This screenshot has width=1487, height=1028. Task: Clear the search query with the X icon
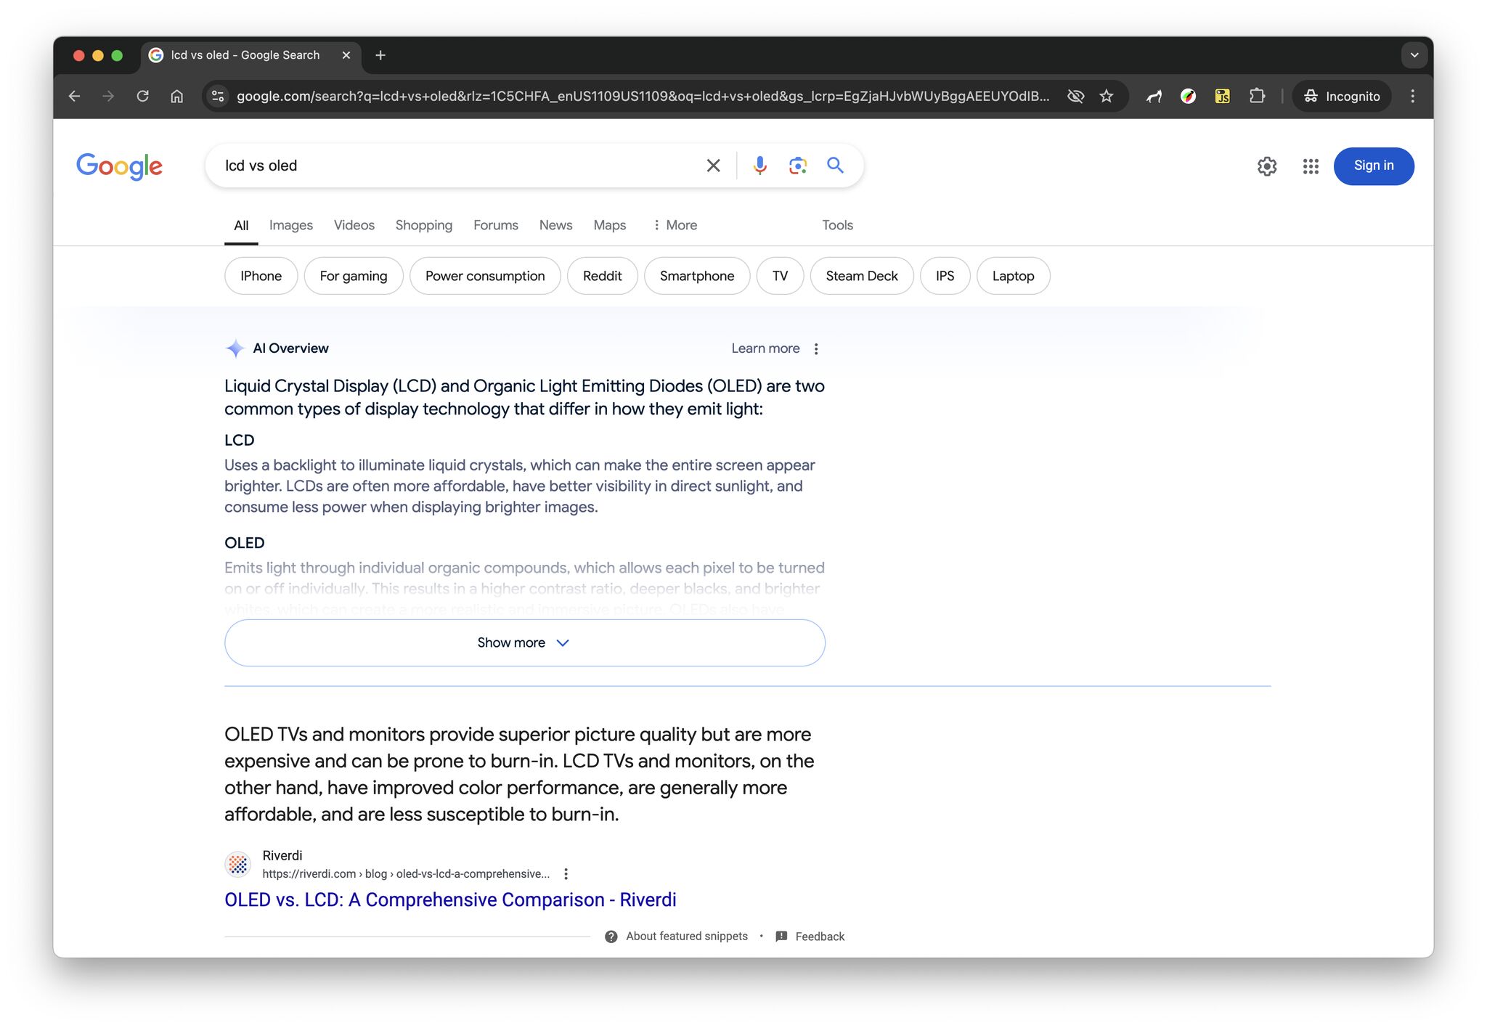[x=712, y=166]
